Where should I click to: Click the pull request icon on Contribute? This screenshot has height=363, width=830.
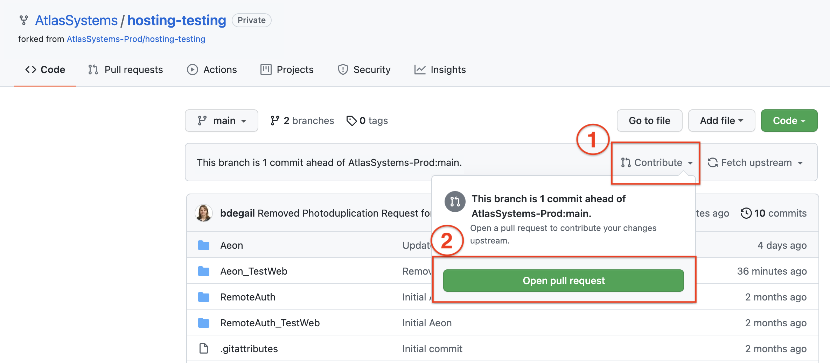tap(625, 162)
